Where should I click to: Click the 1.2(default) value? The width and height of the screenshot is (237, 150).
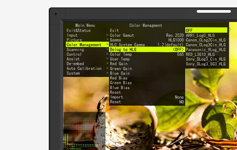(x=170, y=45)
